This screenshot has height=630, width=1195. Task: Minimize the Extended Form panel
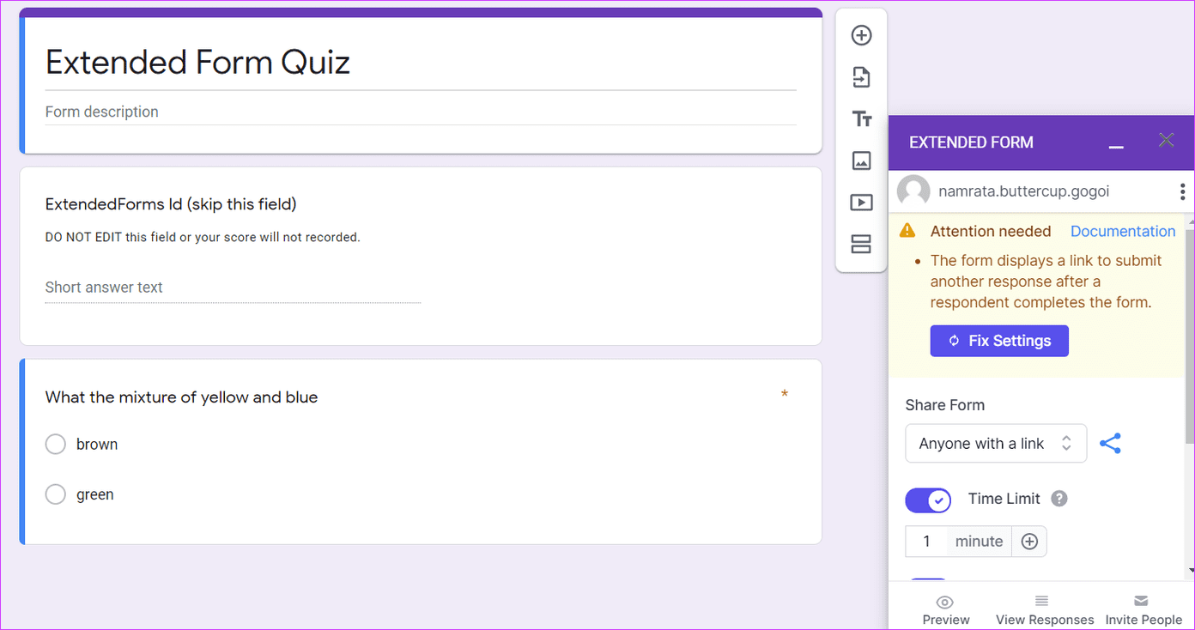1116,147
